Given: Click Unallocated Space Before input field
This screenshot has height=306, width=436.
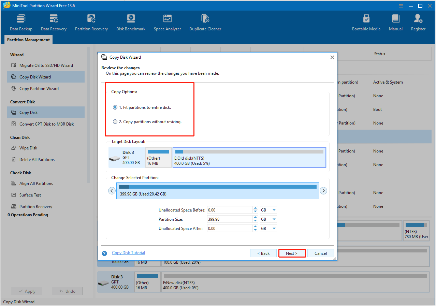Looking at the screenshot, I should point(230,210).
